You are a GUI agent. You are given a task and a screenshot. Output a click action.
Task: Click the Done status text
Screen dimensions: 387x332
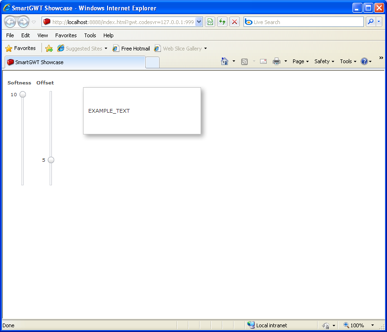[8, 325]
